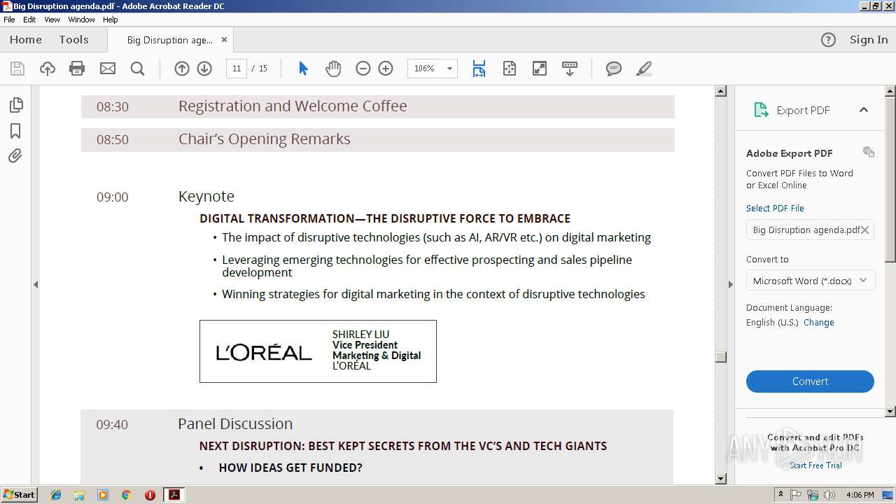The width and height of the screenshot is (896, 504).
Task: Show hidden tray icons arrow
Action: [780, 495]
